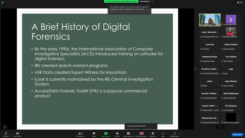Click the panel divider handle beside gallery
The width and height of the screenshot is (245, 138).
[x=195, y=69]
